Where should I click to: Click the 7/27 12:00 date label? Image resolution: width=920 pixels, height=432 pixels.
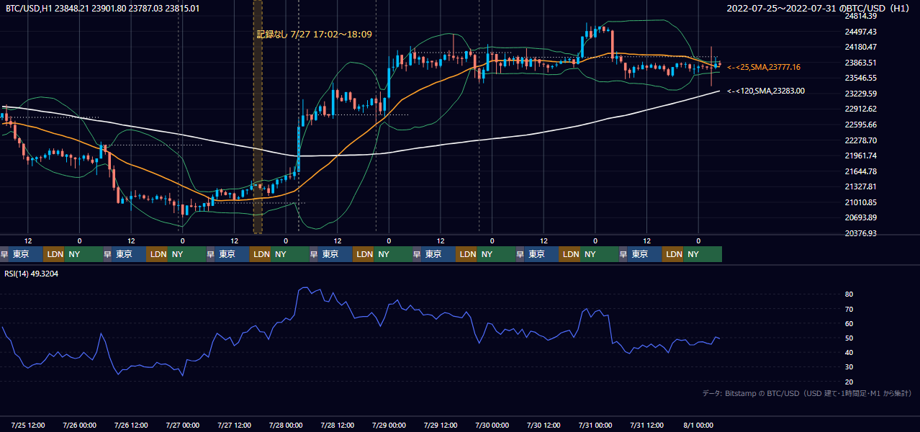[235, 425]
